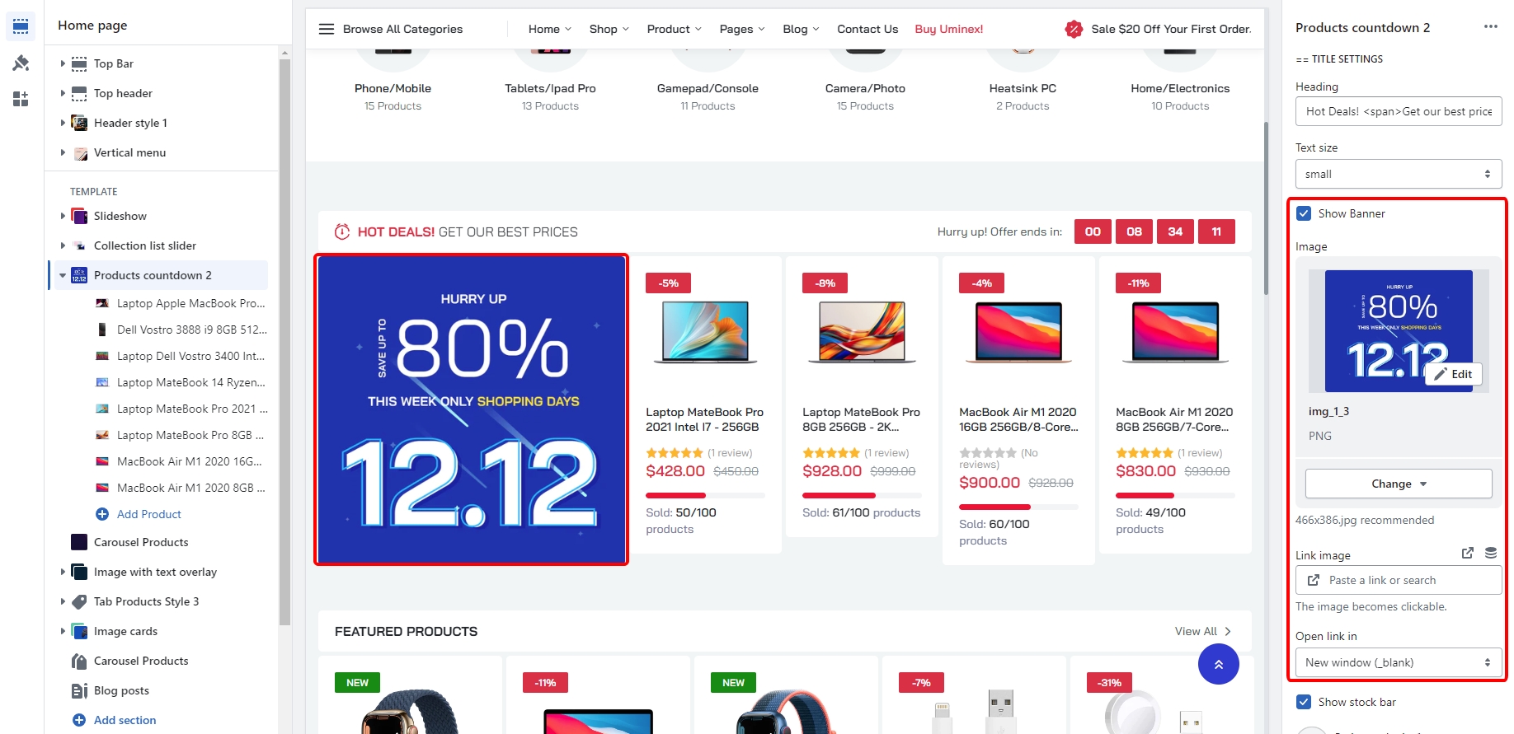Open the Text size dropdown
Screen dimensions: 1514x734
(1398, 174)
